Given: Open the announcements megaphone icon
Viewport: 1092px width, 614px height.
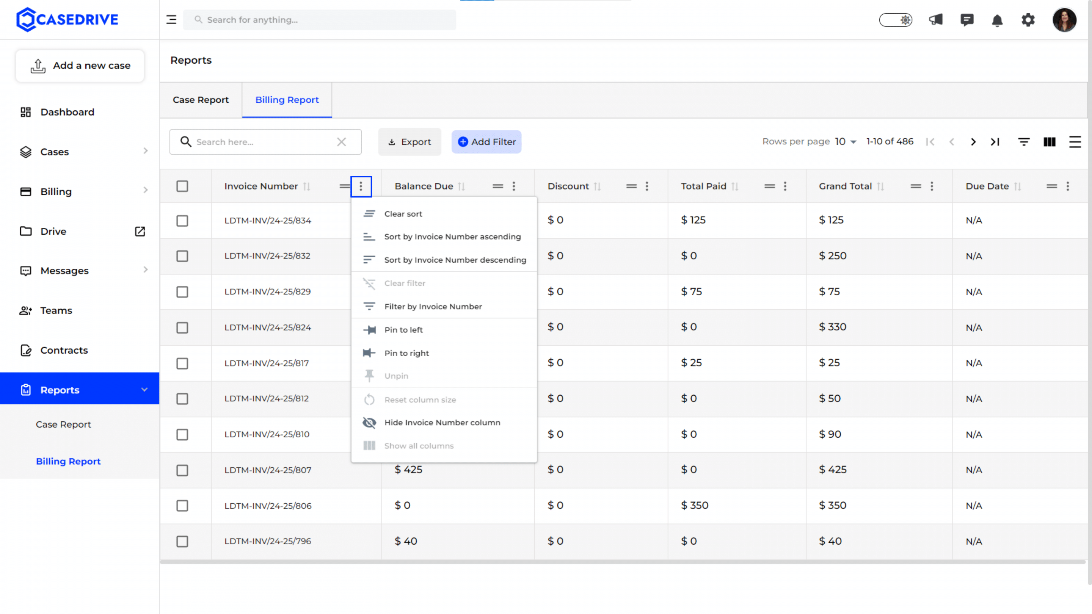Looking at the screenshot, I should (935, 19).
